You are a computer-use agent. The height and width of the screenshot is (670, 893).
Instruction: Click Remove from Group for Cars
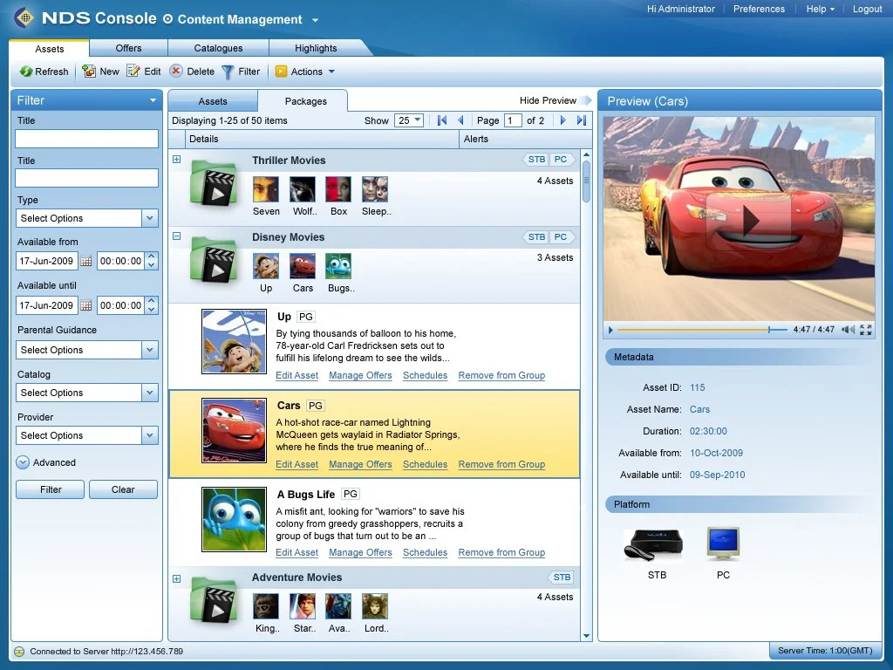tap(501, 464)
